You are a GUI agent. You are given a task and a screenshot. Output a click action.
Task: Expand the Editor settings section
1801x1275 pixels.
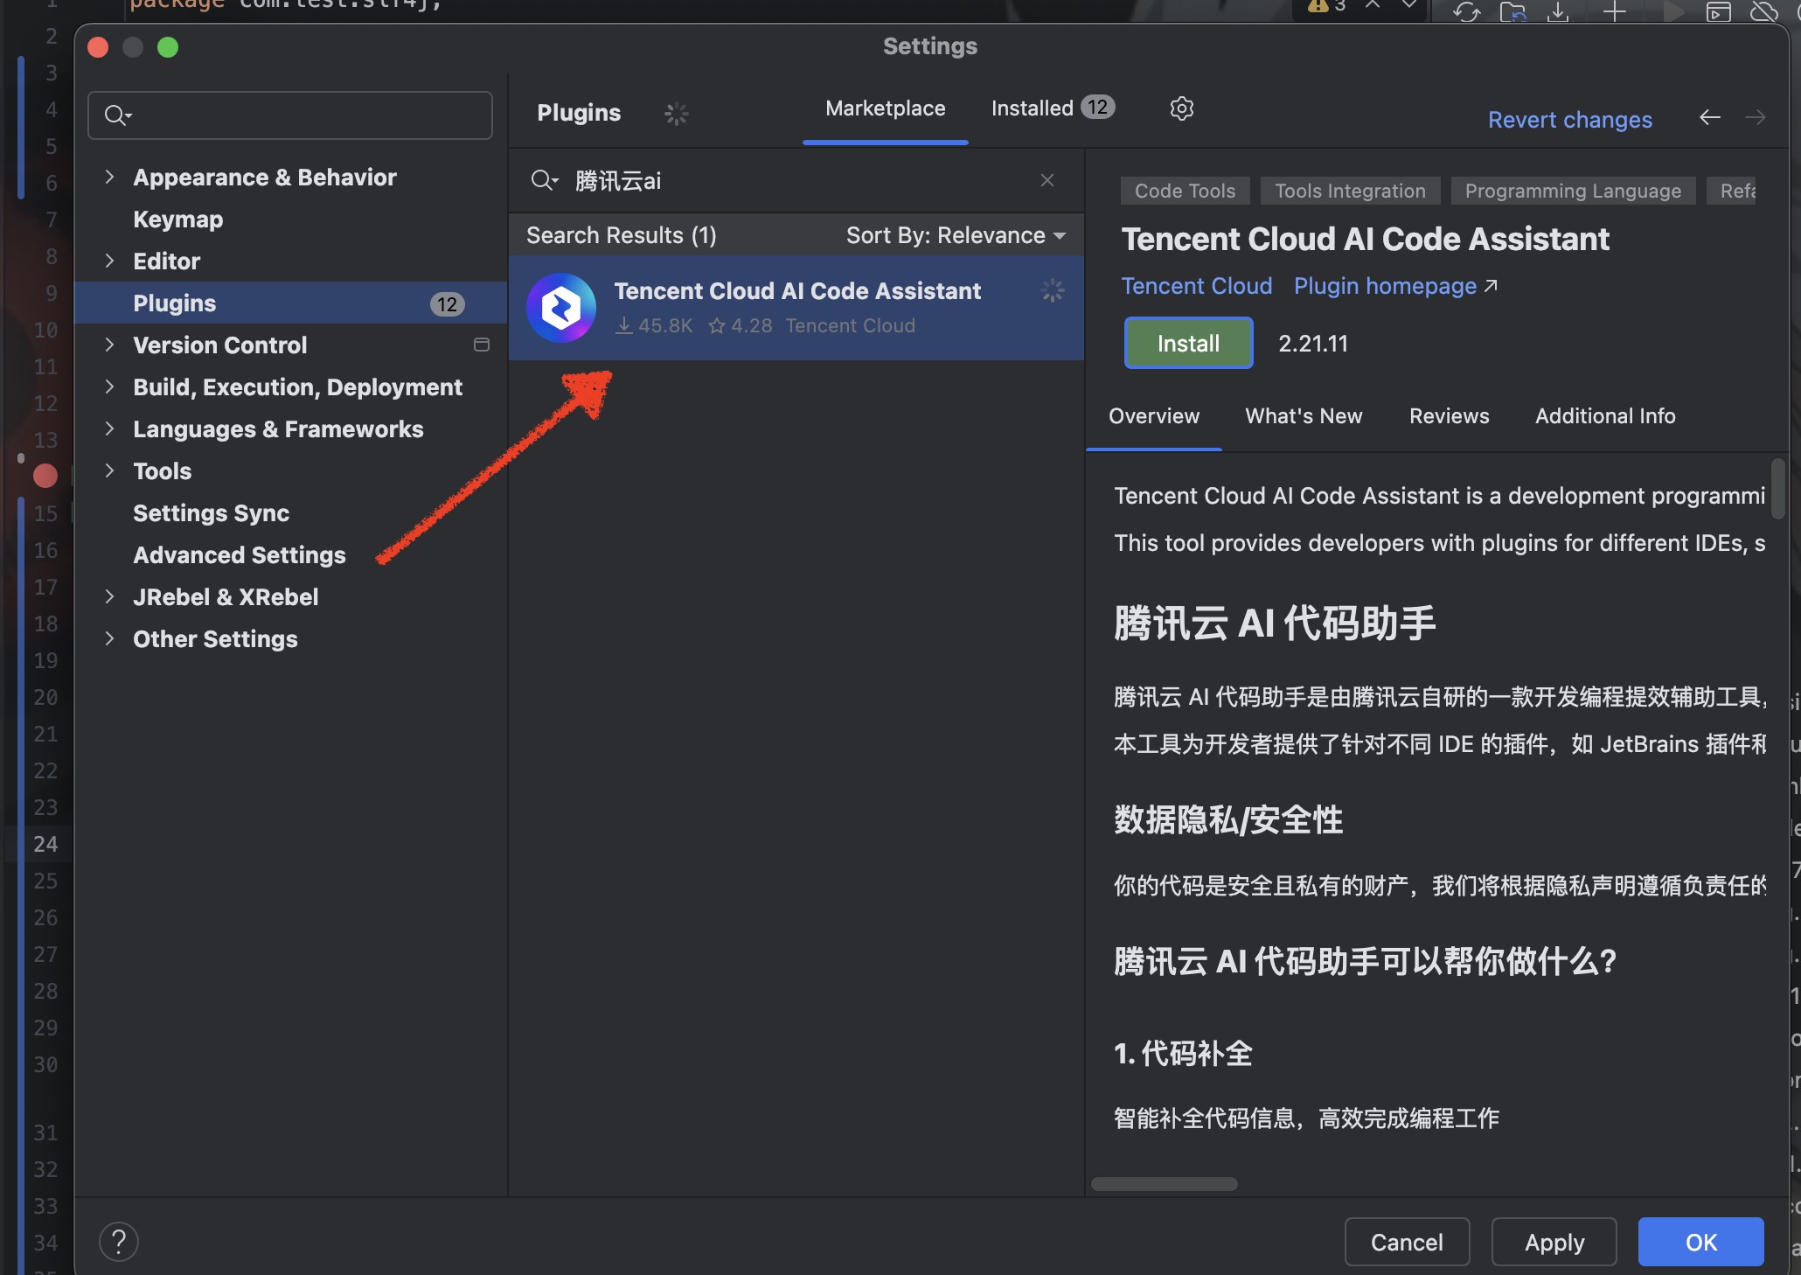point(109,261)
